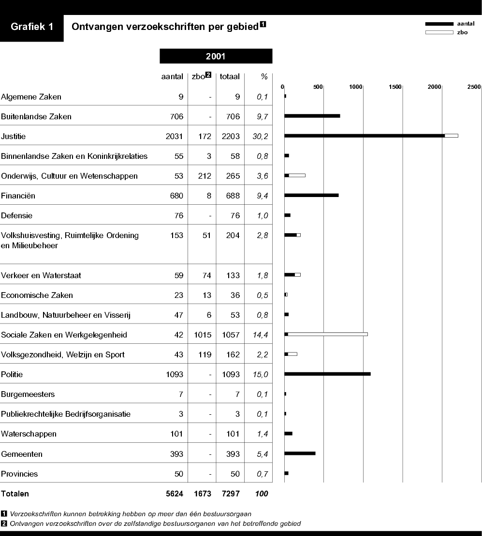Click the 'Totalen' row label
482x536 pixels.
(x=15, y=494)
